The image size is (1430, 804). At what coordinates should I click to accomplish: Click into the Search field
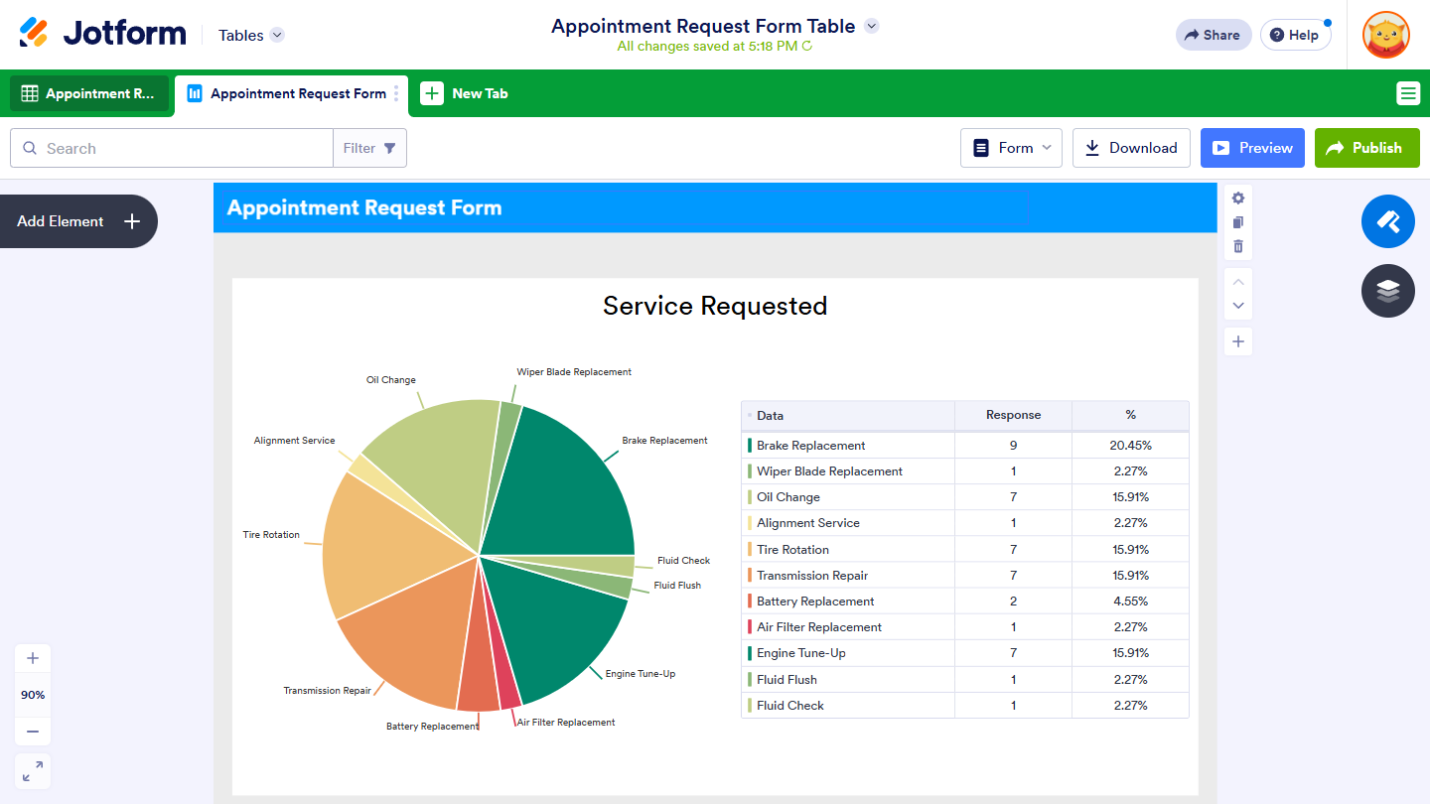[x=184, y=148]
